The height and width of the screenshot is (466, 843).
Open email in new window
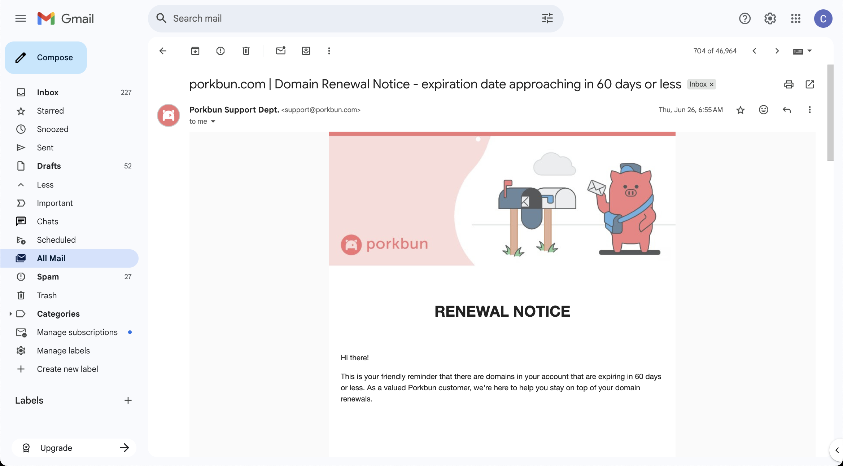point(809,84)
